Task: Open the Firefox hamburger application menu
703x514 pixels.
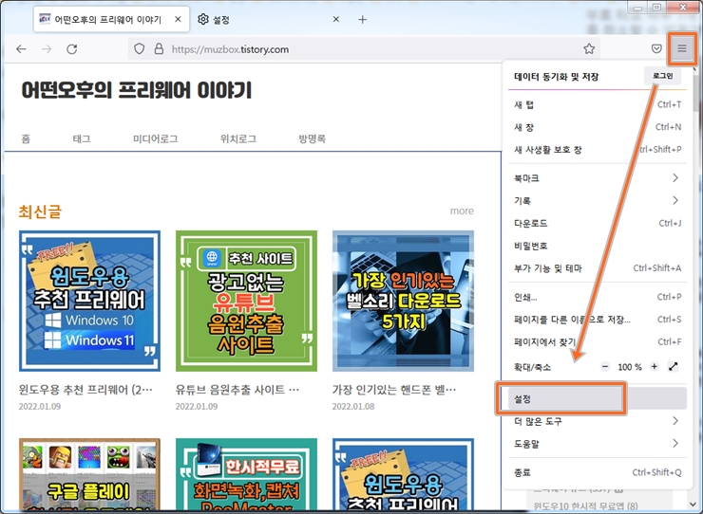Action: coord(681,48)
